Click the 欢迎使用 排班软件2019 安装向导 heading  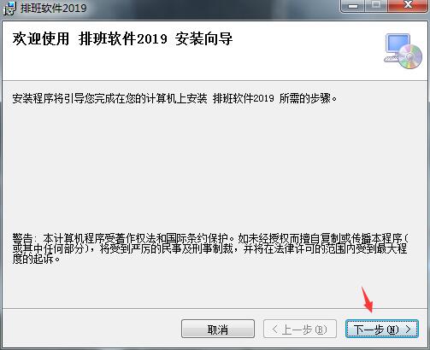[x=122, y=38]
